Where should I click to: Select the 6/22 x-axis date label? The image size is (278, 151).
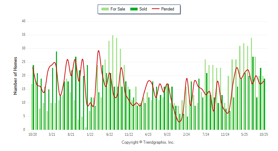point(109,134)
